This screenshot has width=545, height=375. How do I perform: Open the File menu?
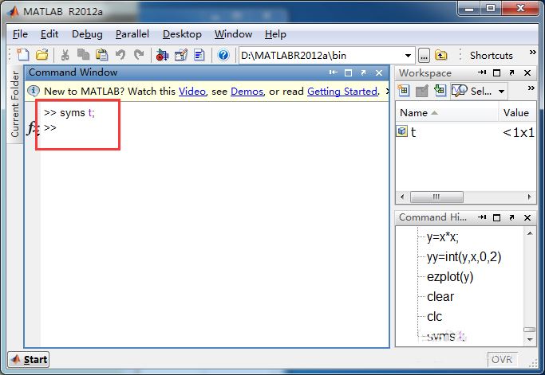tap(20, 34)
